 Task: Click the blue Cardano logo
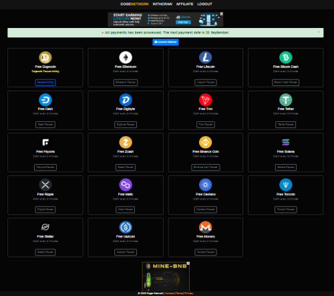click(206, 185)
